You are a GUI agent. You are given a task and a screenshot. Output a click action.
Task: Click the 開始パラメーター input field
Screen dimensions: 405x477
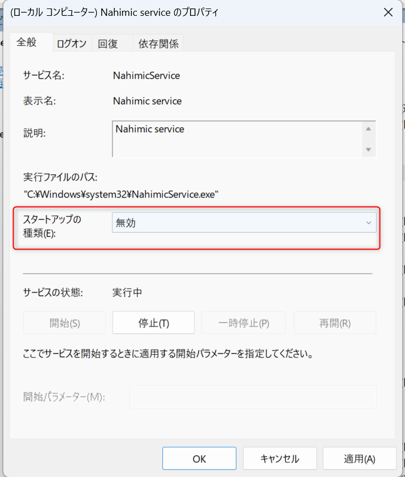pyautogui.click(x=253, y=397)
